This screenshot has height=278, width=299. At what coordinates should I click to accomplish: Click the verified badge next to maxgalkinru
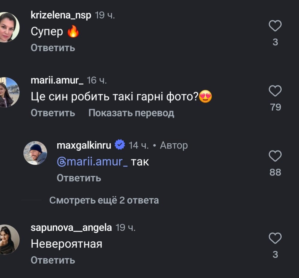pos(120,145)
